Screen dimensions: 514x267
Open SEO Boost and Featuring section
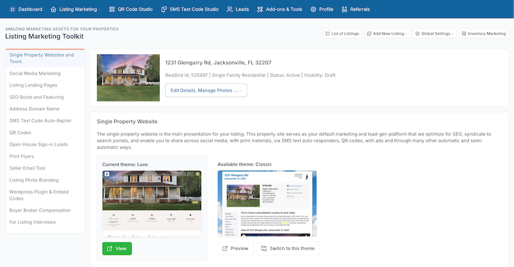37,97
